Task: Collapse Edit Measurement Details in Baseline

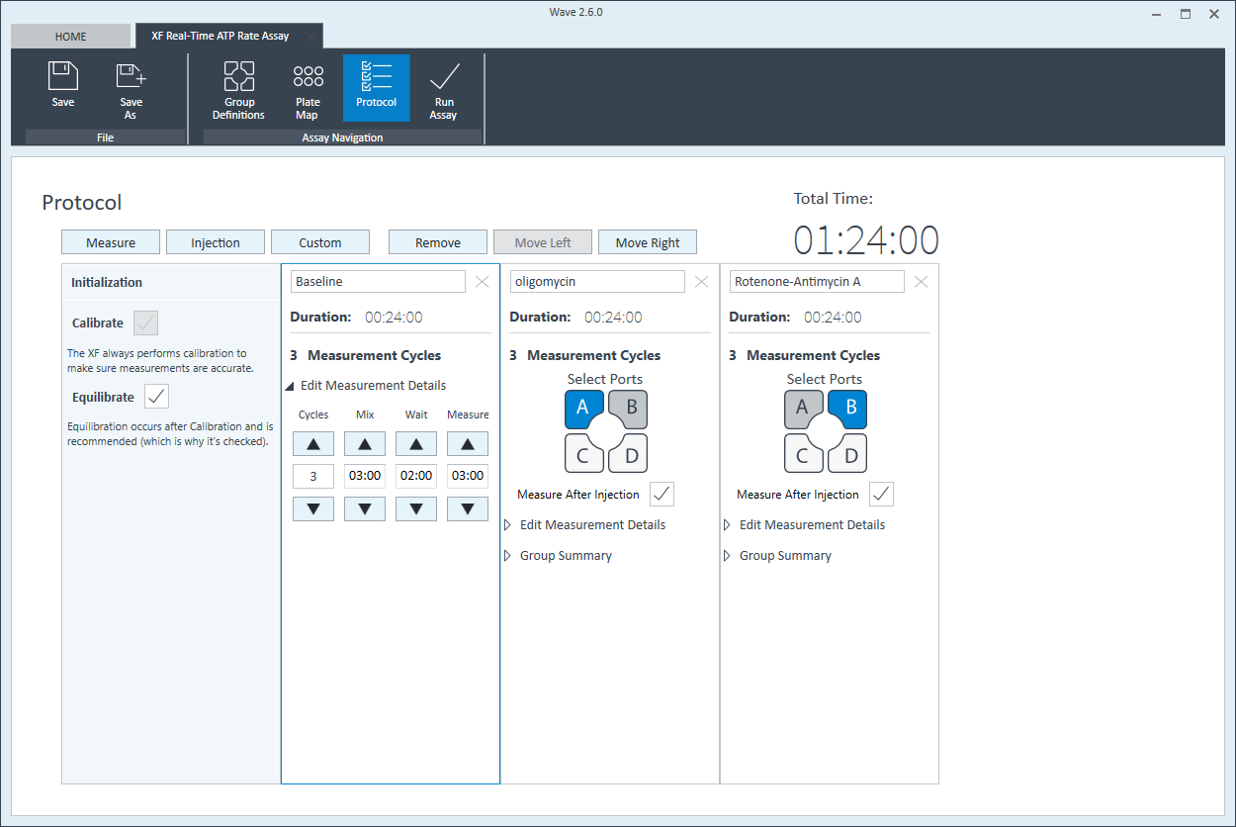Action: pos(291,386)
